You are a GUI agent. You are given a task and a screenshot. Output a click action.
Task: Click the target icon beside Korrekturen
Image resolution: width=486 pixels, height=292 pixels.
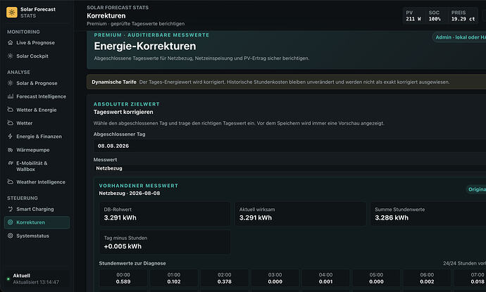point(11,222)
